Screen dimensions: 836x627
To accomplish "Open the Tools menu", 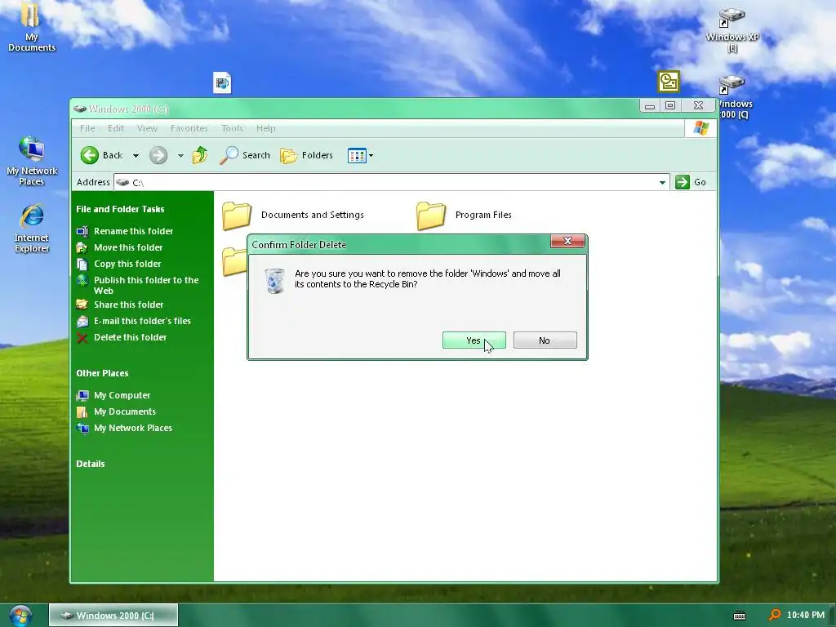I will click(232, 128).
